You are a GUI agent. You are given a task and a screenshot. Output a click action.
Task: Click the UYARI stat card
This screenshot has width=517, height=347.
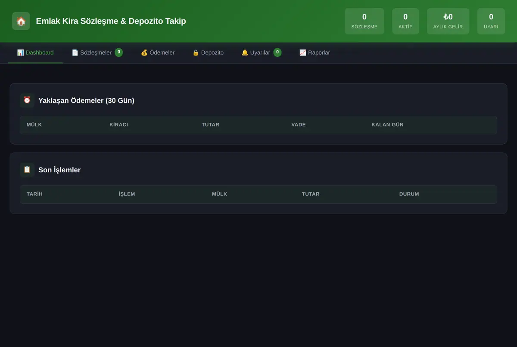point(491,21)
